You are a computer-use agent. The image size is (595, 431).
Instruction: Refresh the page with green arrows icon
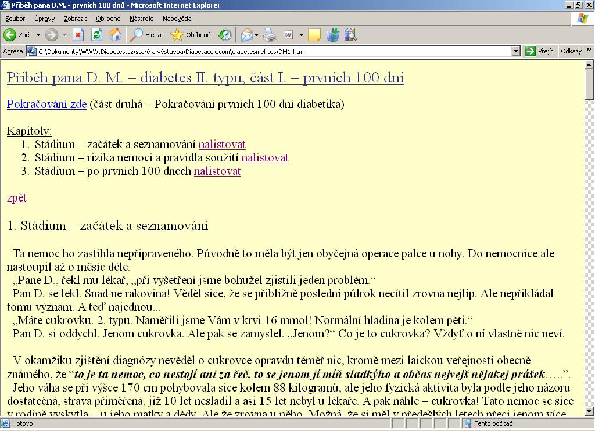coord(97,35)
